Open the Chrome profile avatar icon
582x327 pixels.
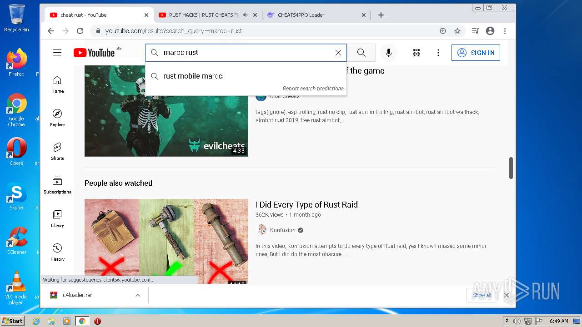(x=490, y=31)
